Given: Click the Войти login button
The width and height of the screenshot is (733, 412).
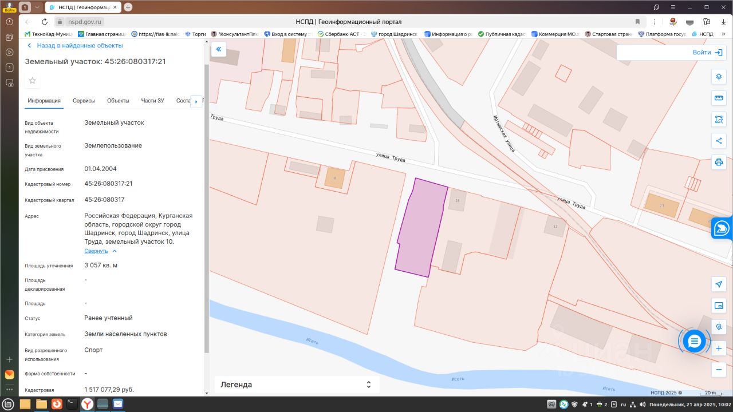Looking at the screenshot, I should click(707, 52).
